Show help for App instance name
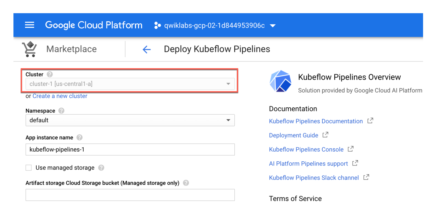 [x=80, y=138]
